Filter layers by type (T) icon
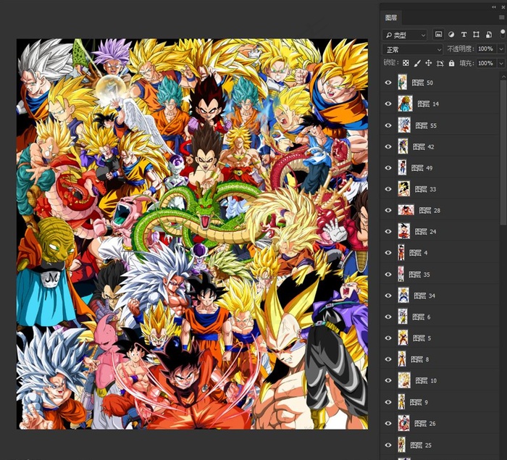507x460 pixels. 464,34
